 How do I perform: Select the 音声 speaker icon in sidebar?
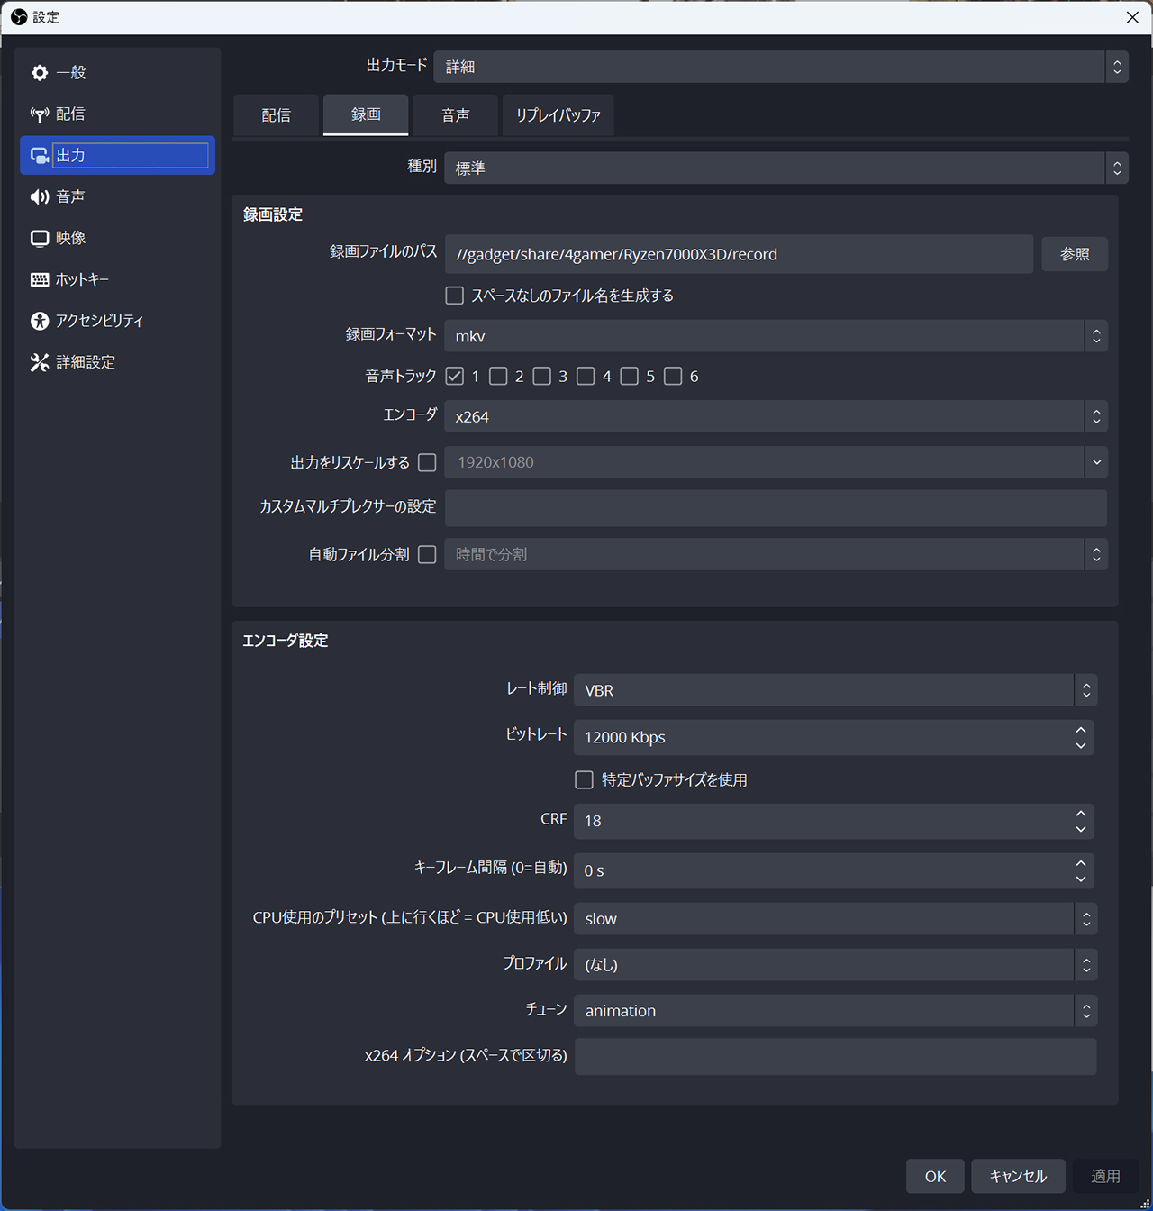click(40, 197)
